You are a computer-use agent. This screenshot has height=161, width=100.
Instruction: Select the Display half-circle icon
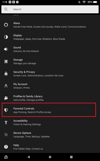[6, 37]
